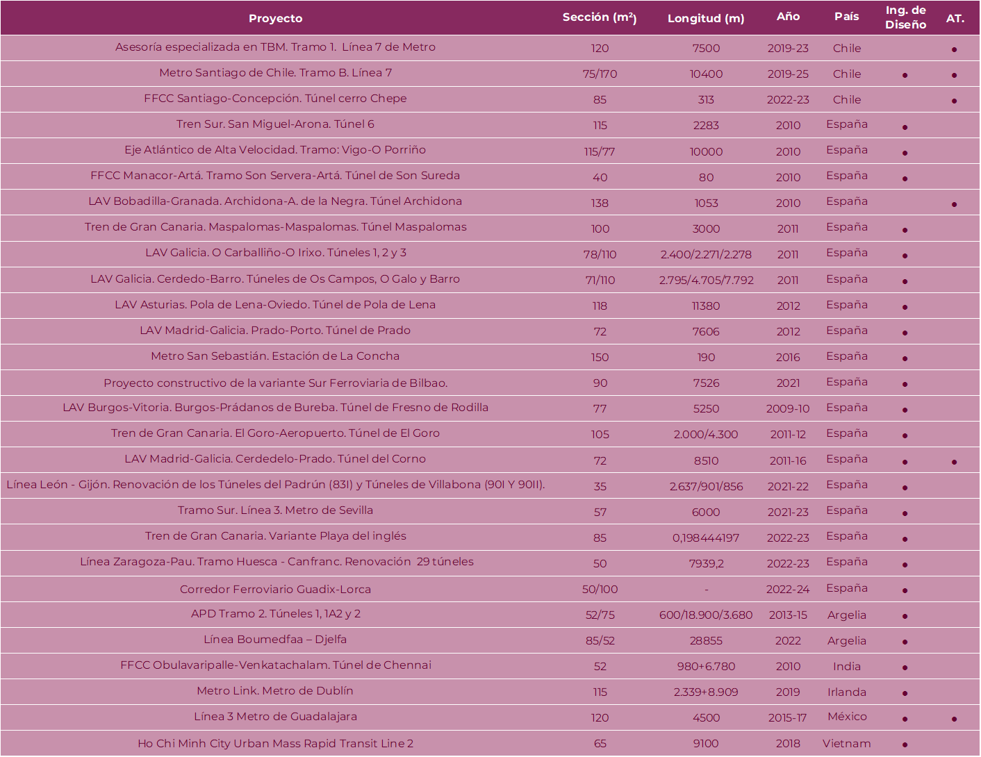This screenshot has height=757, width=981.
Task: Click length value '2.795/4.705/7.792'
Action: (x=706, y=281)
